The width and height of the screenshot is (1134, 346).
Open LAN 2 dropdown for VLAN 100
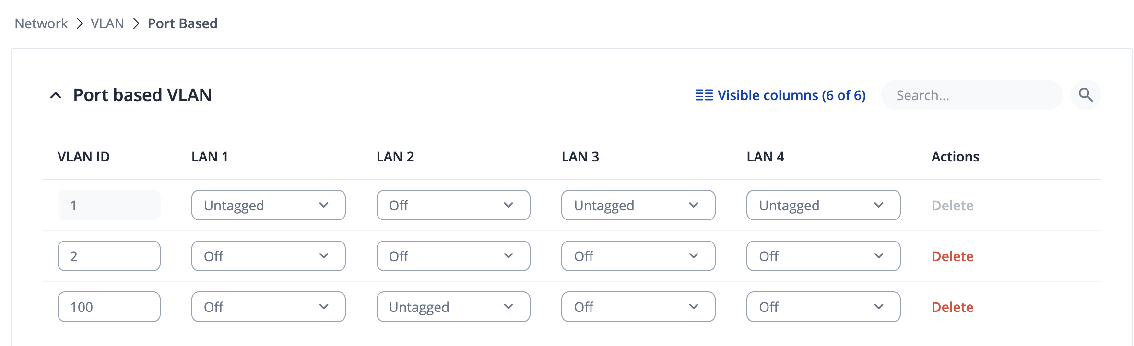[x=453, y=307]
